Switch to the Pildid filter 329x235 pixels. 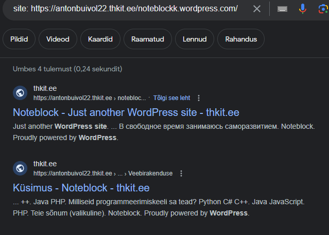click(x=19, y=39)
